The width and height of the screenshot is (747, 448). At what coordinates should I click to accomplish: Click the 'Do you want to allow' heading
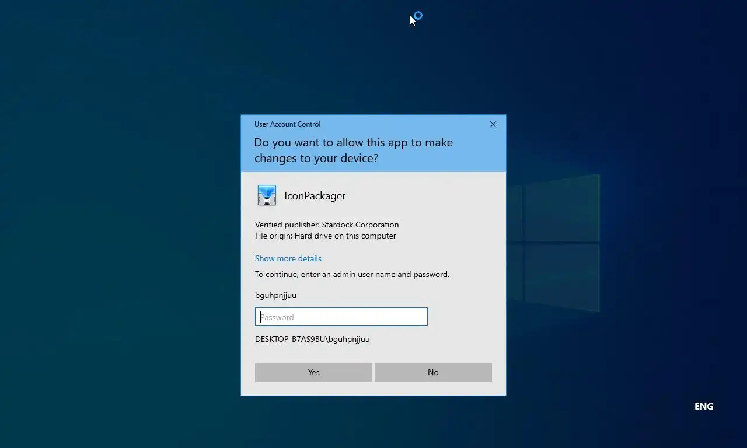tap(353, 150)
